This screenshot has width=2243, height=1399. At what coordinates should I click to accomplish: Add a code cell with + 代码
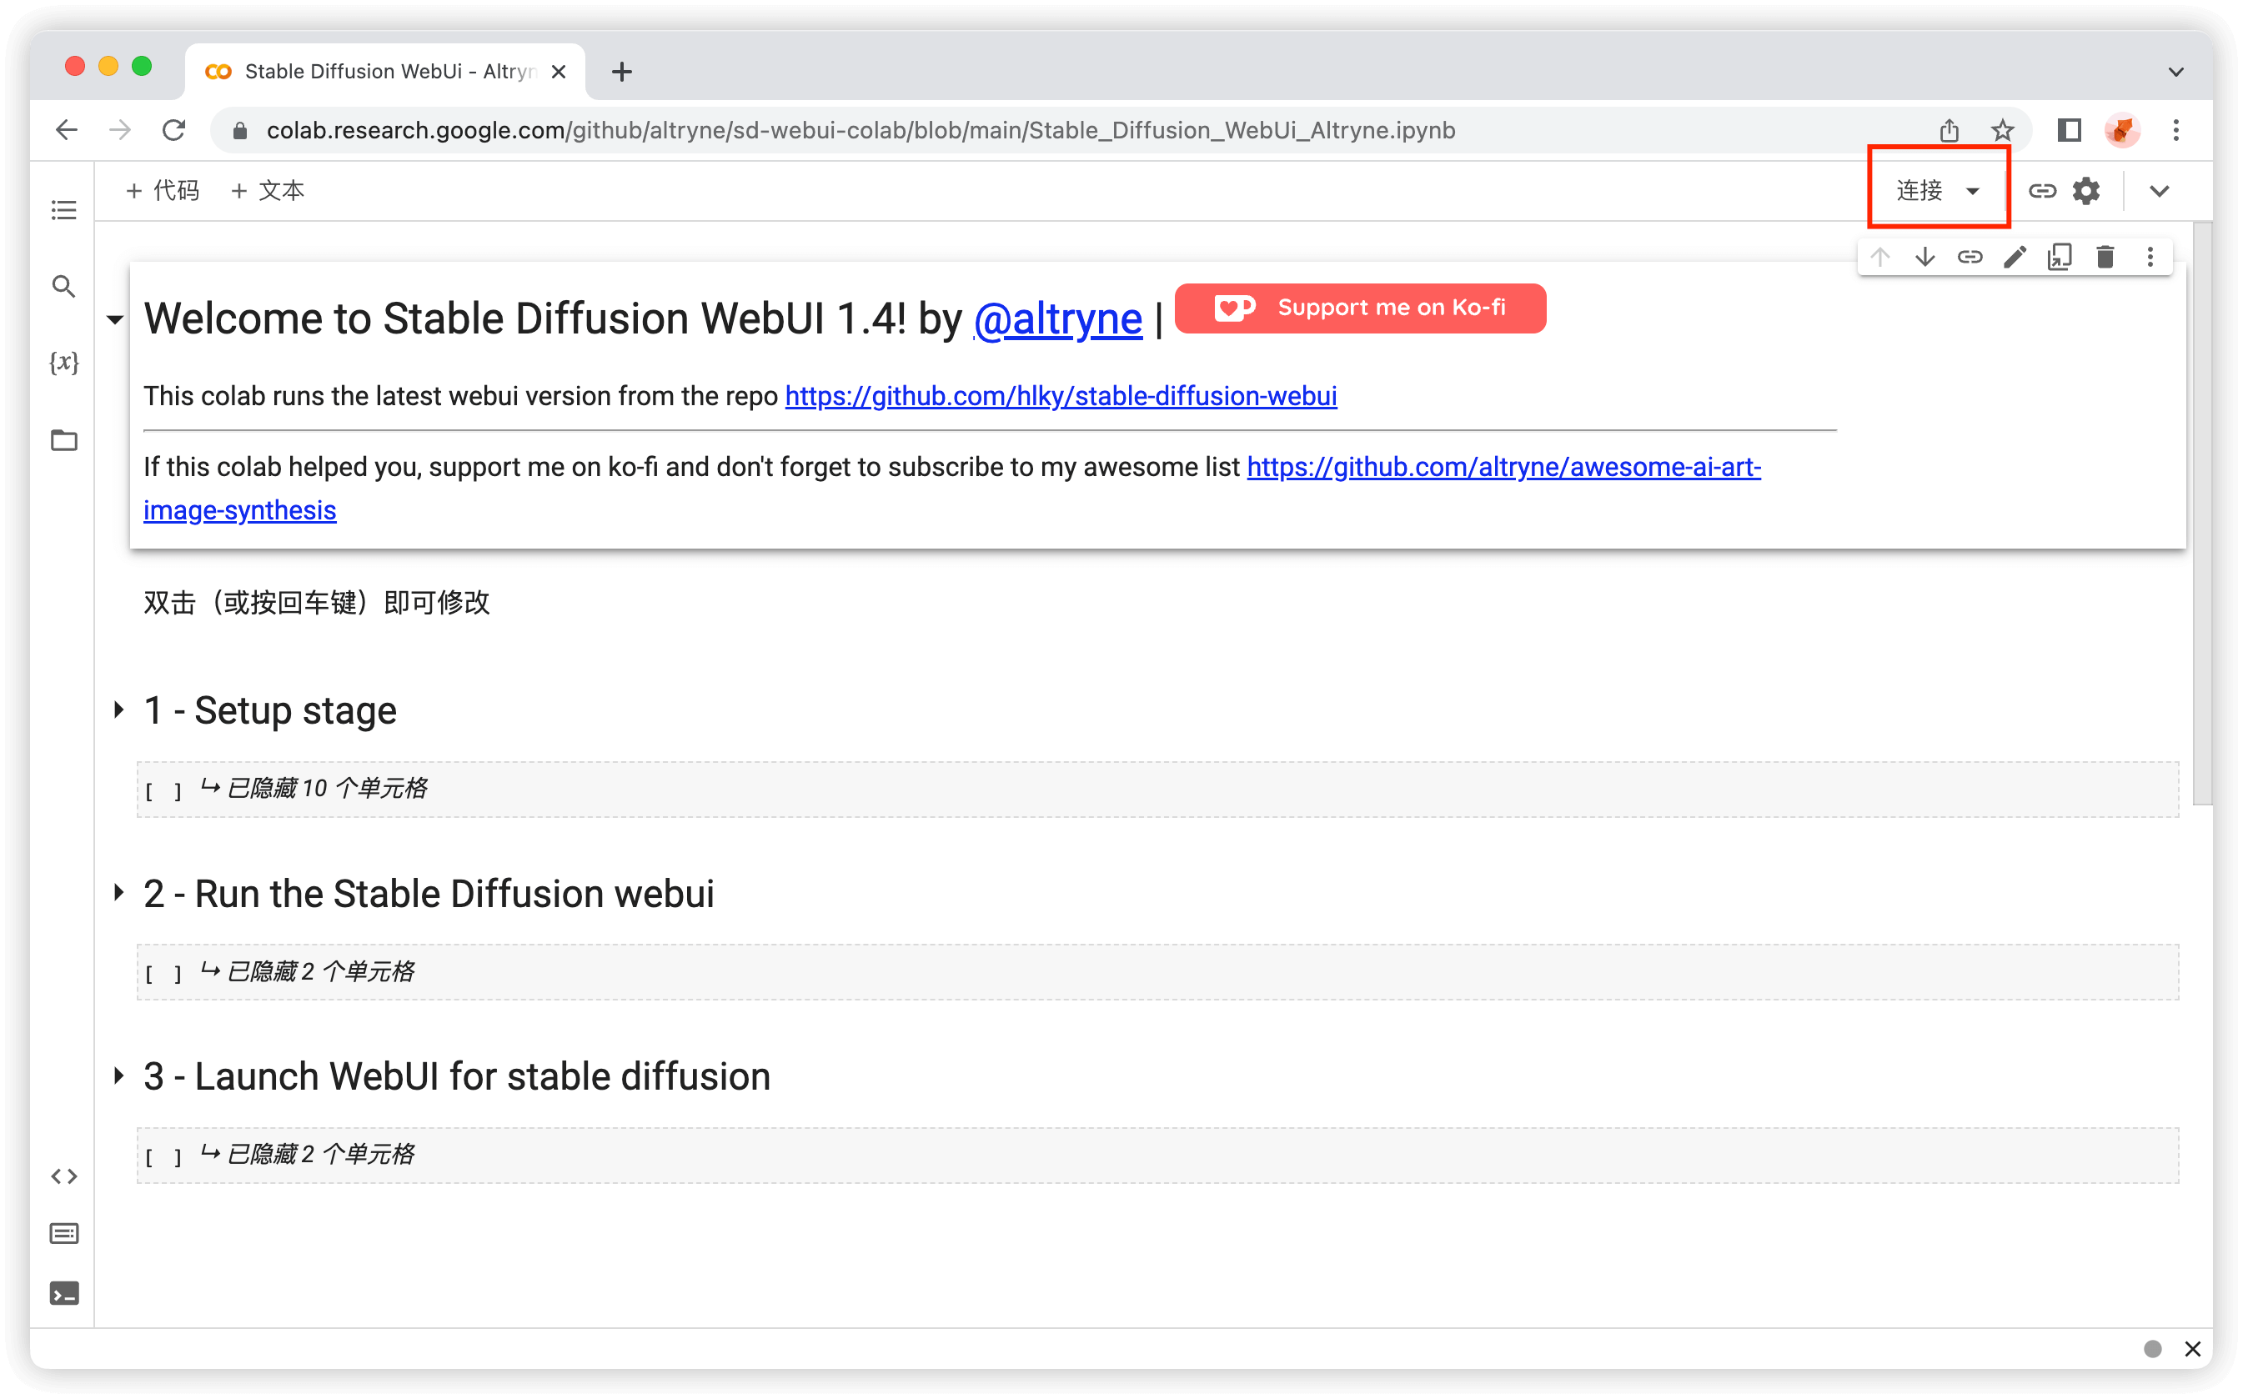pyautogui.click(x=163, y=191)
